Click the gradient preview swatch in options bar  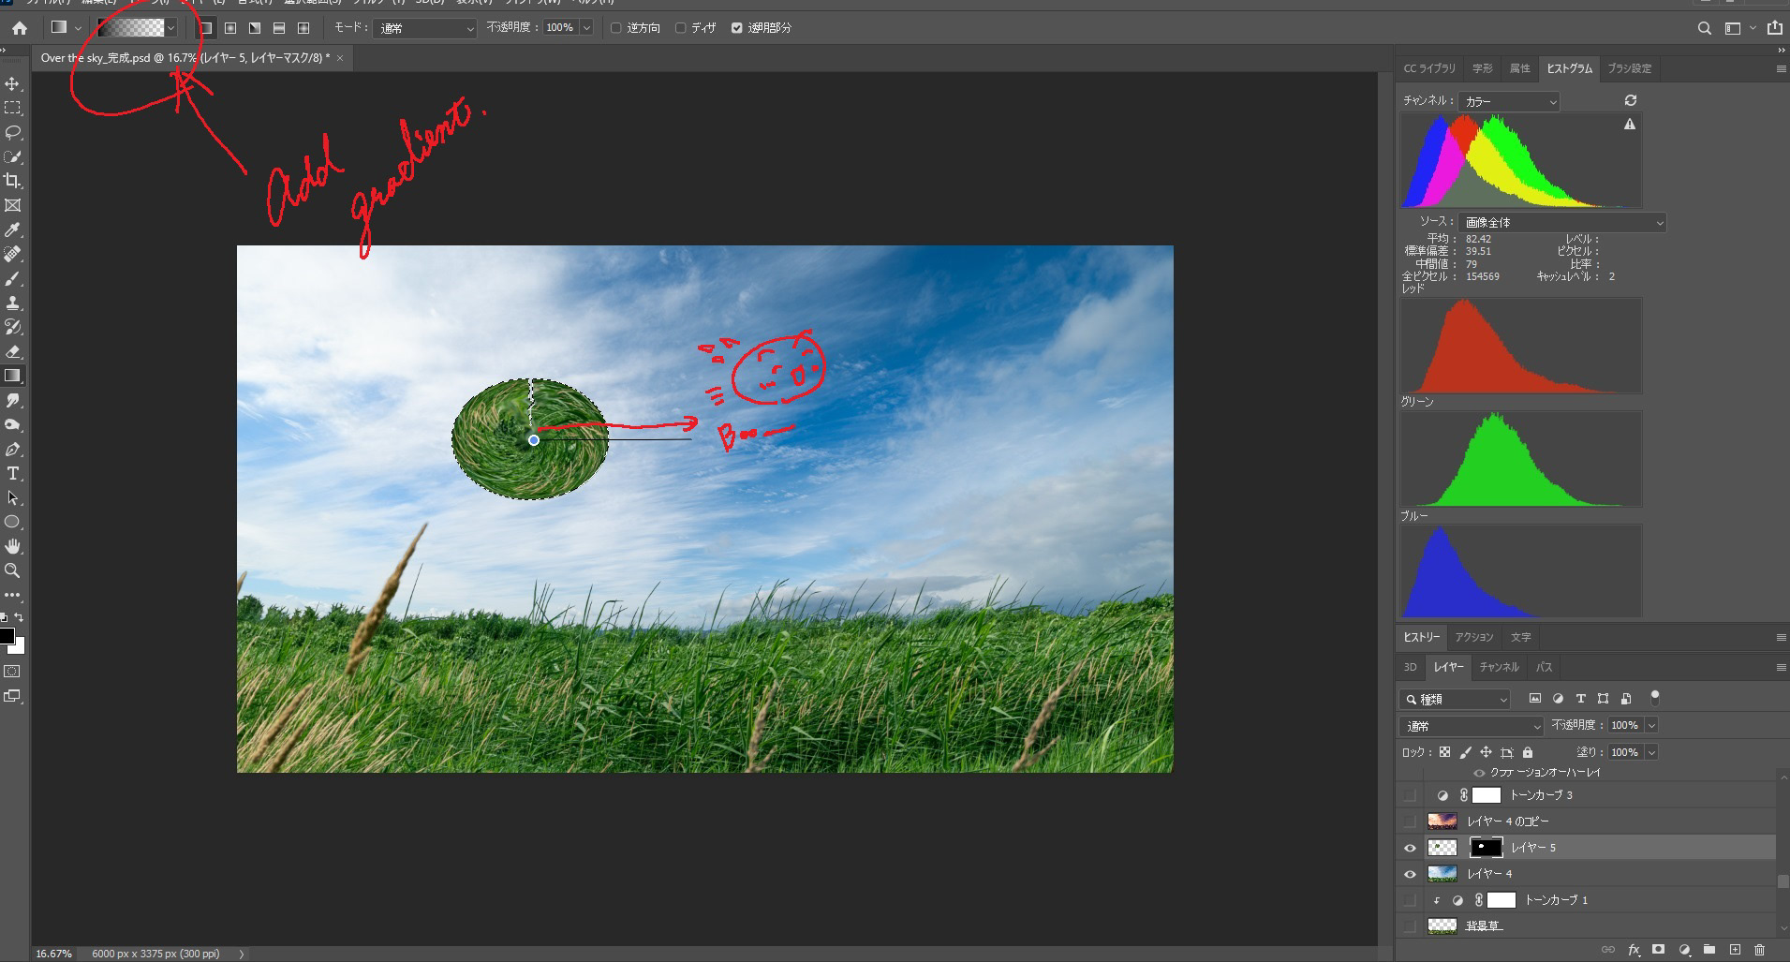tap(130, 28)
